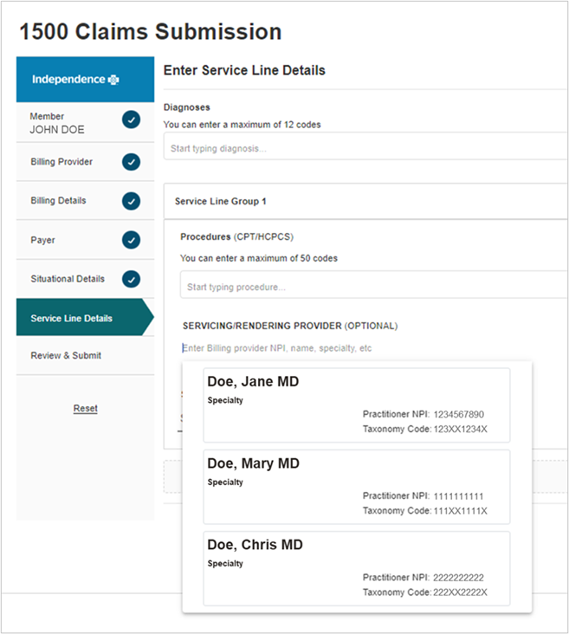Select the Service Line Details step
Image resolution: width=569 pixels, height=634 pixels.
[71, 318]
